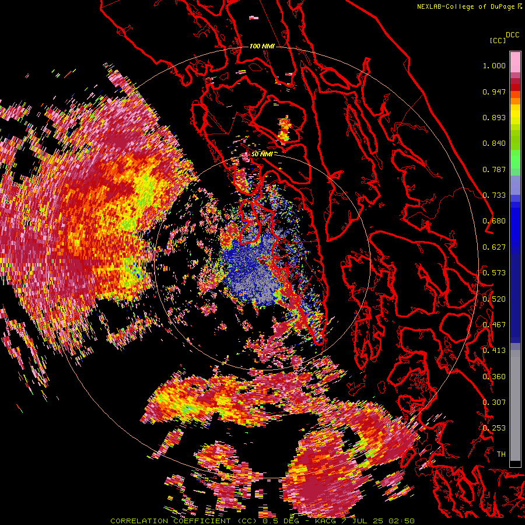
Task: Click the 0.840 scale value
Action: coord(494,143)
